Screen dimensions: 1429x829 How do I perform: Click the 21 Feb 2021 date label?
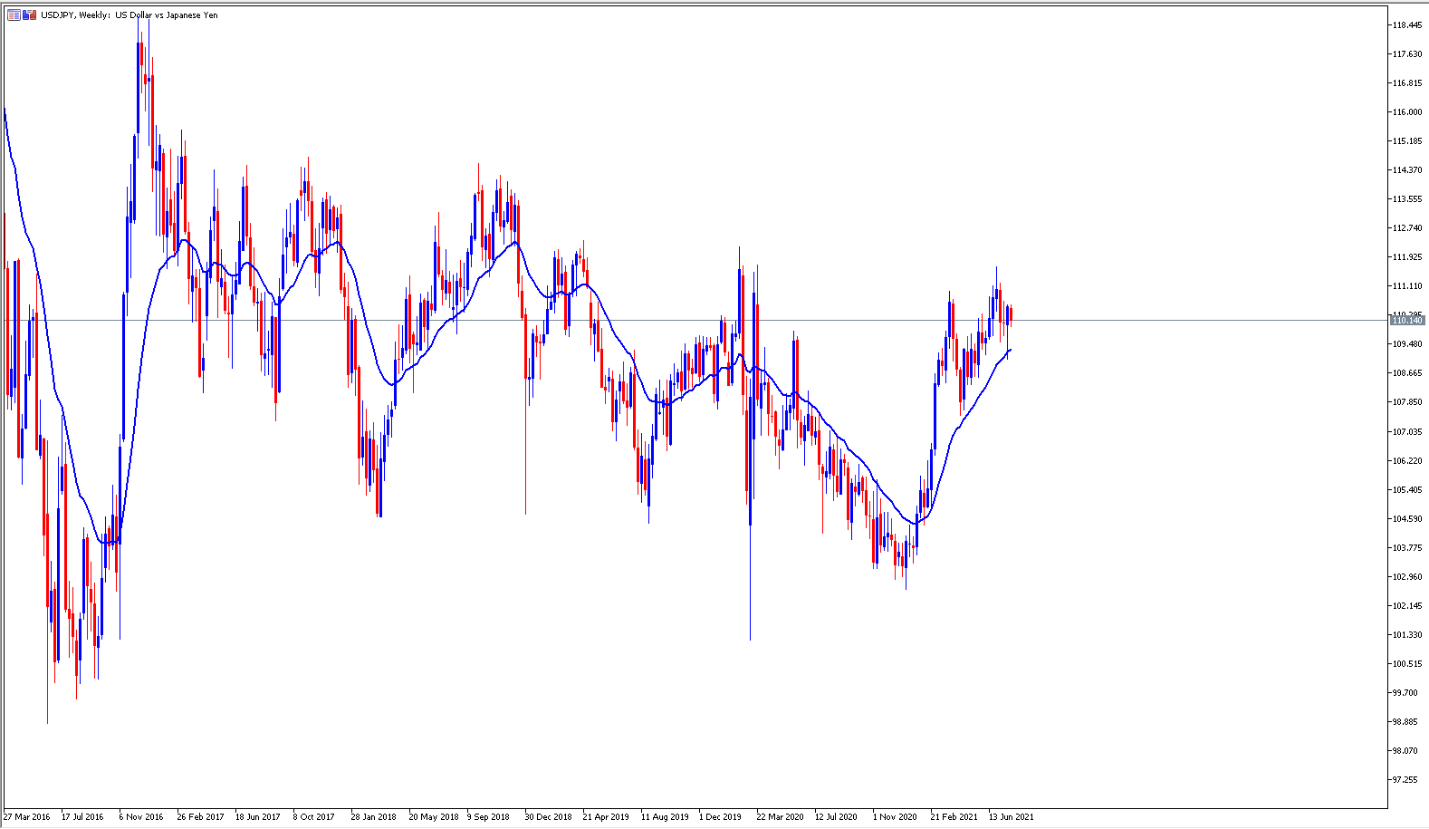(954, 817)
